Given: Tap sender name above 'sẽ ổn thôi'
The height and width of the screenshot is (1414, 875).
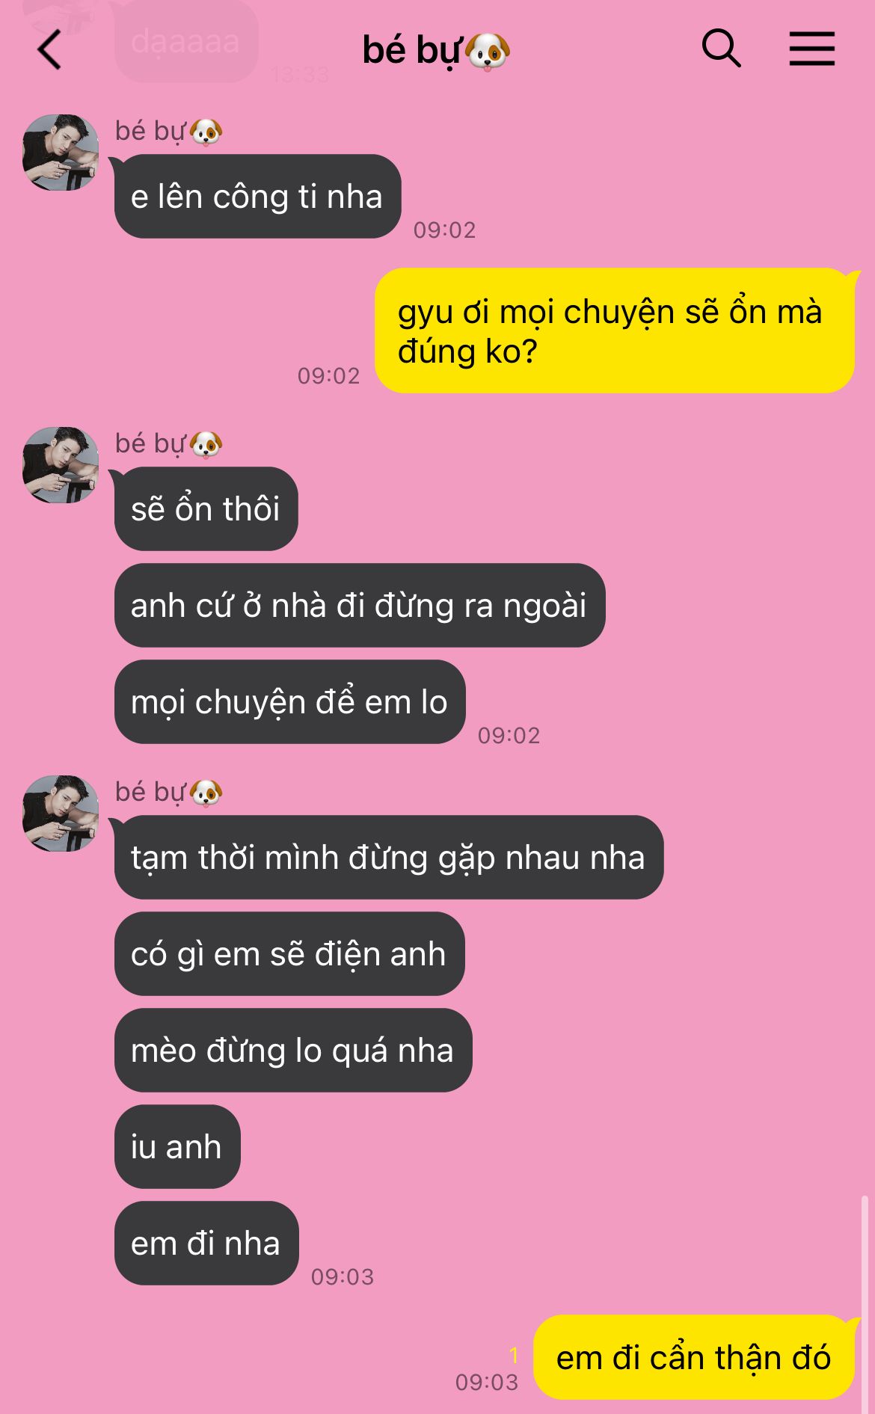Looking at the screenshot, I should click(168, 443).
